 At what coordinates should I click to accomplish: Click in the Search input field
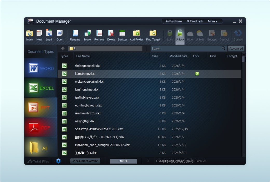click(186, 49)
